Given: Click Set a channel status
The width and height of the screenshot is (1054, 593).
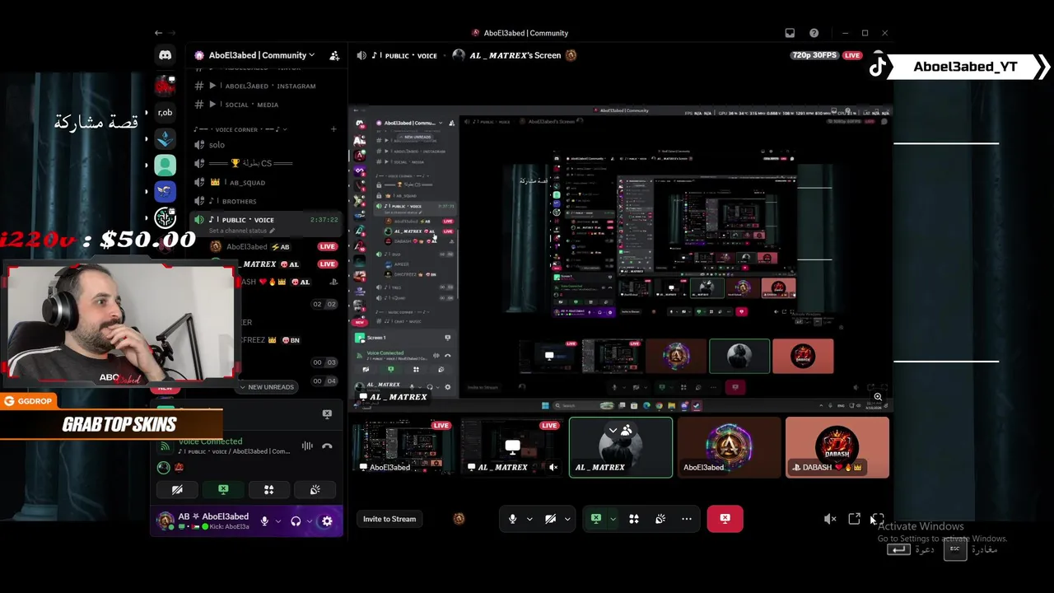Looking at the screenshot, I should point(241,231).
